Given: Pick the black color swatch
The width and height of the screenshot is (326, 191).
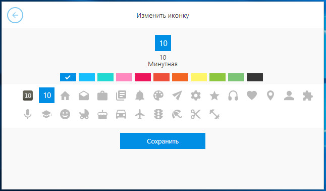Looking at the screenshot, I should tap(255, 77).
